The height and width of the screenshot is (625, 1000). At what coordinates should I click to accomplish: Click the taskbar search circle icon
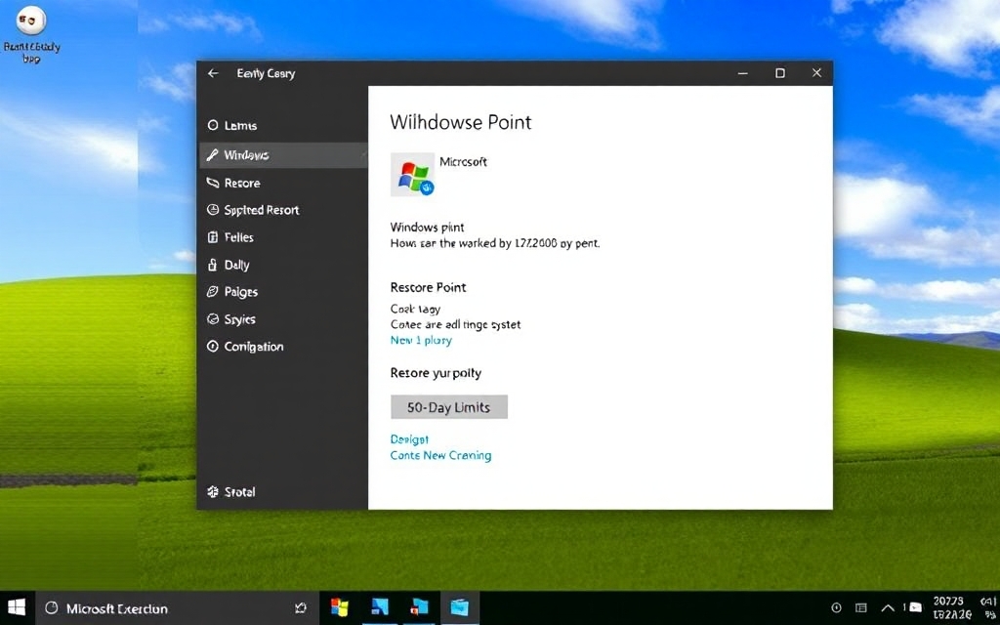pos(52,608)
